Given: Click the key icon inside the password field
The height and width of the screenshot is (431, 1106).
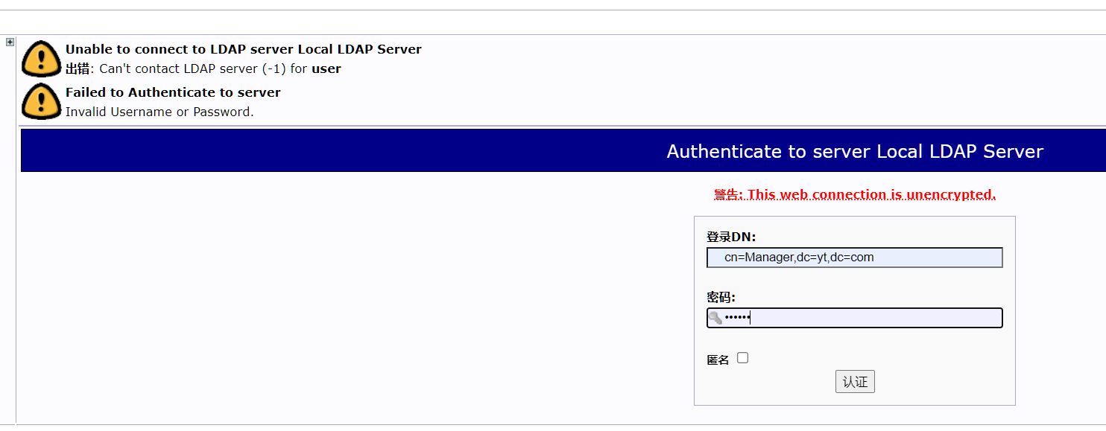Looking at the screenshot, I should 715,318.
